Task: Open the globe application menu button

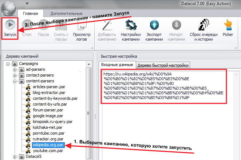Action: (x=8, y=8)
